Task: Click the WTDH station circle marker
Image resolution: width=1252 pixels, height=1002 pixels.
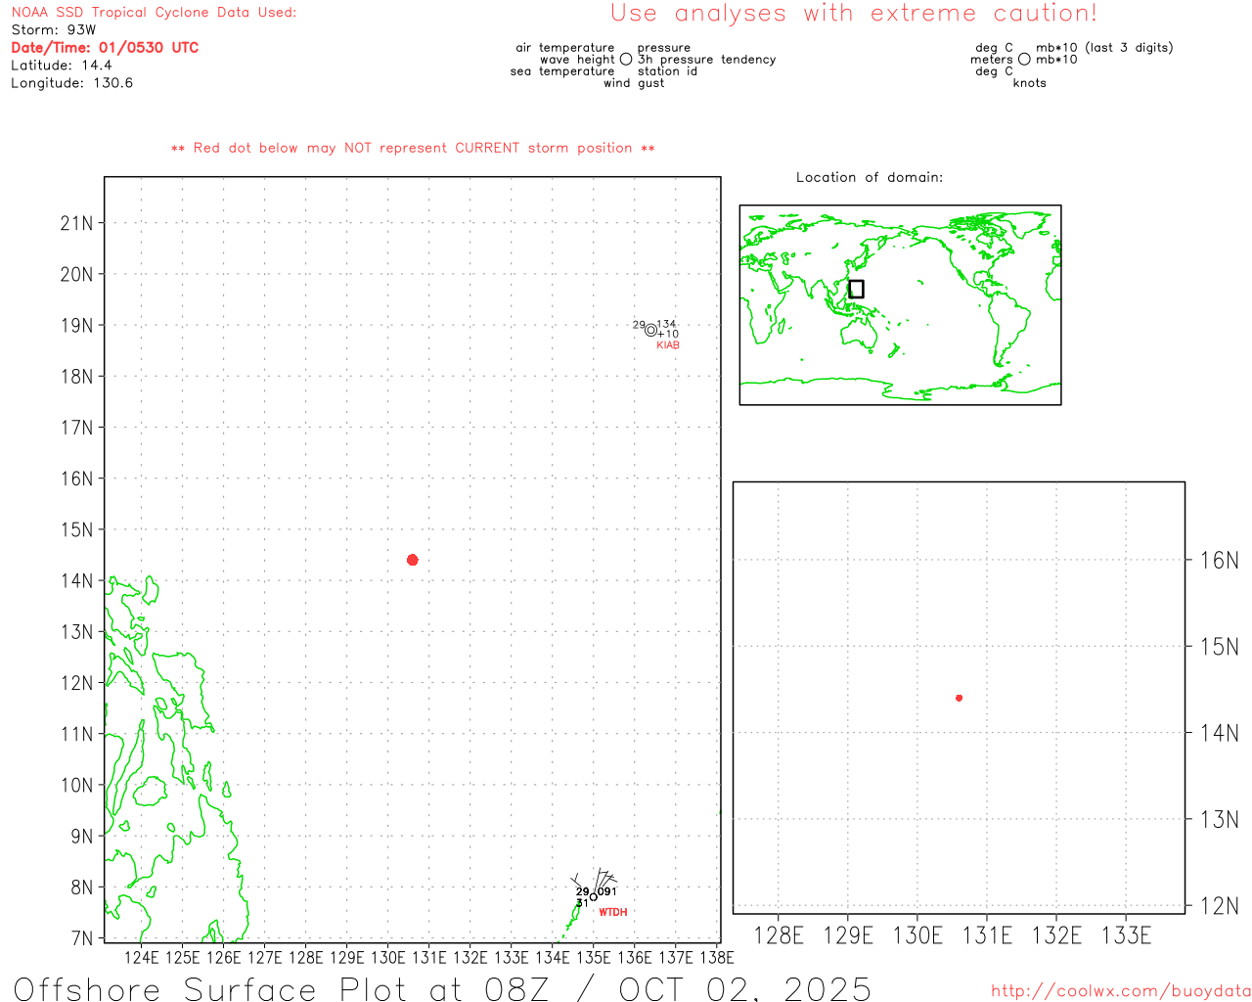Action: pos(593,896)
